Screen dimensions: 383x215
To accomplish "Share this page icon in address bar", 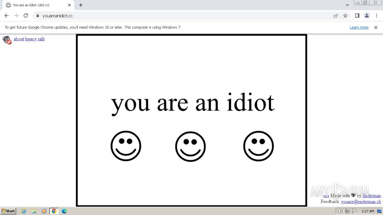I will point(336,16).
